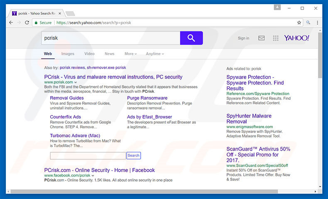
Task: Open 'pcrisk reviews' suggestion
Action: pyautogui.click(x=72, y=67)
